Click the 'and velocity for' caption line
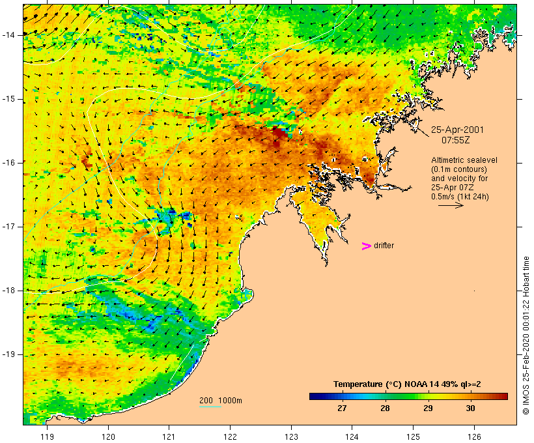This screenshot has height=443, width=534. point(459,179)
